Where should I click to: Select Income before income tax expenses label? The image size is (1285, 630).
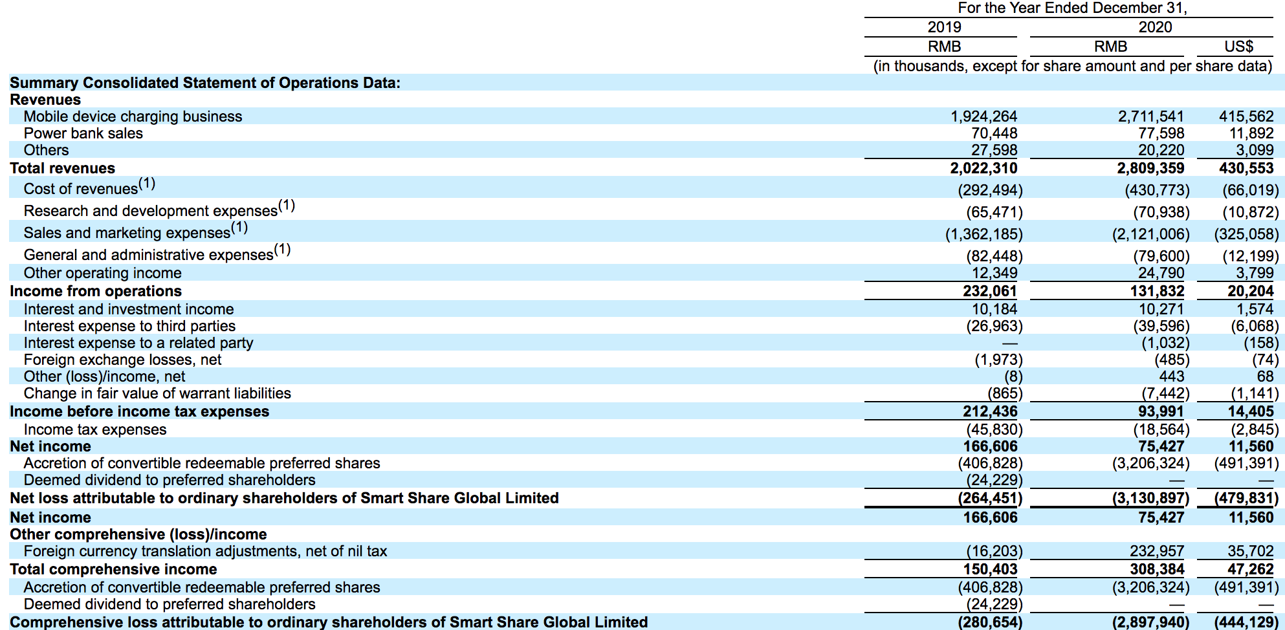139,411
